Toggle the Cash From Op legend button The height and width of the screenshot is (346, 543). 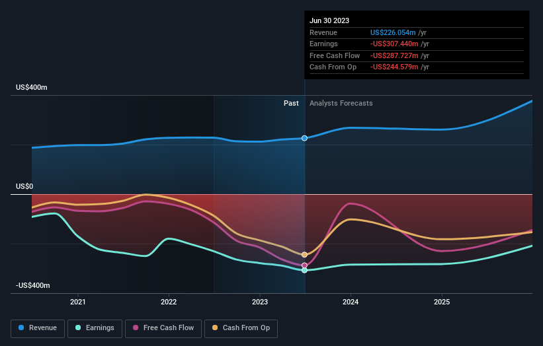(241, 328)
